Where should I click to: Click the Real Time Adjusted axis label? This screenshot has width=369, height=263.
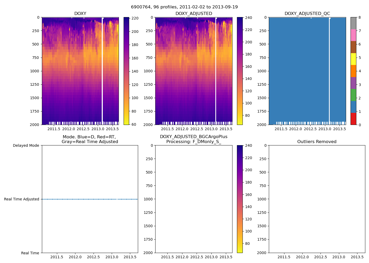click(22, 199)
